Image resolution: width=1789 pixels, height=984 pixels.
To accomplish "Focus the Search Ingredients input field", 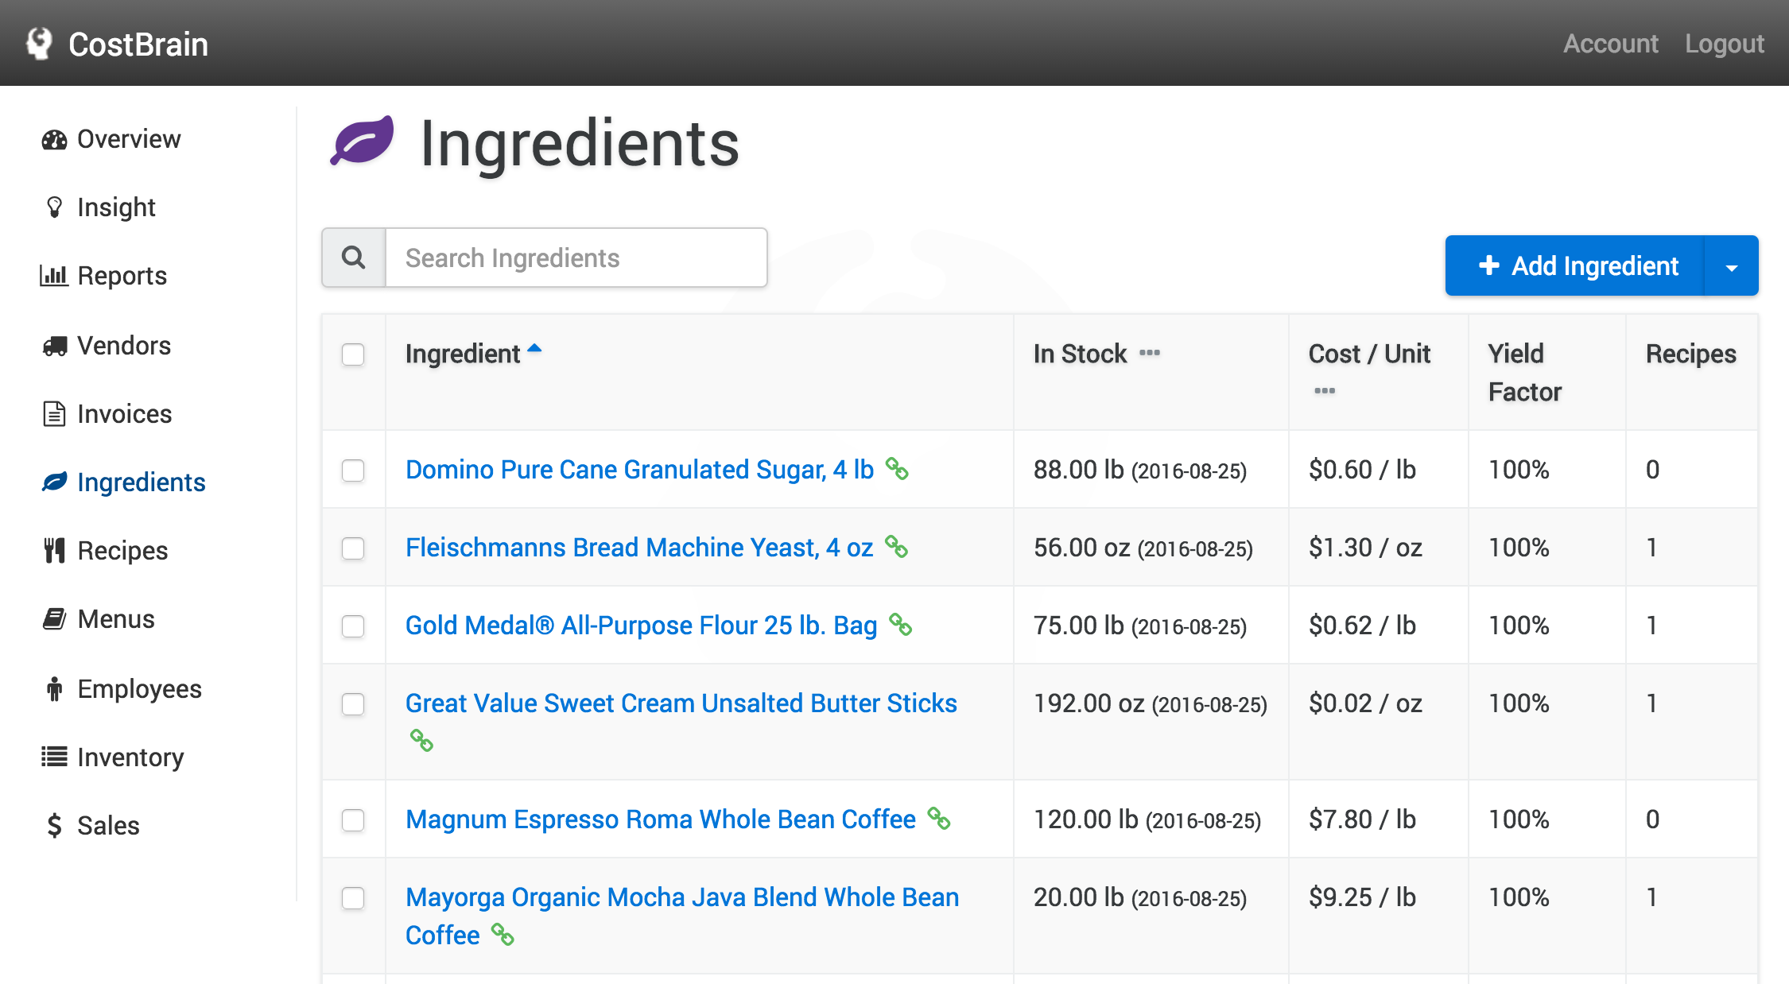I will pos(576,258).
